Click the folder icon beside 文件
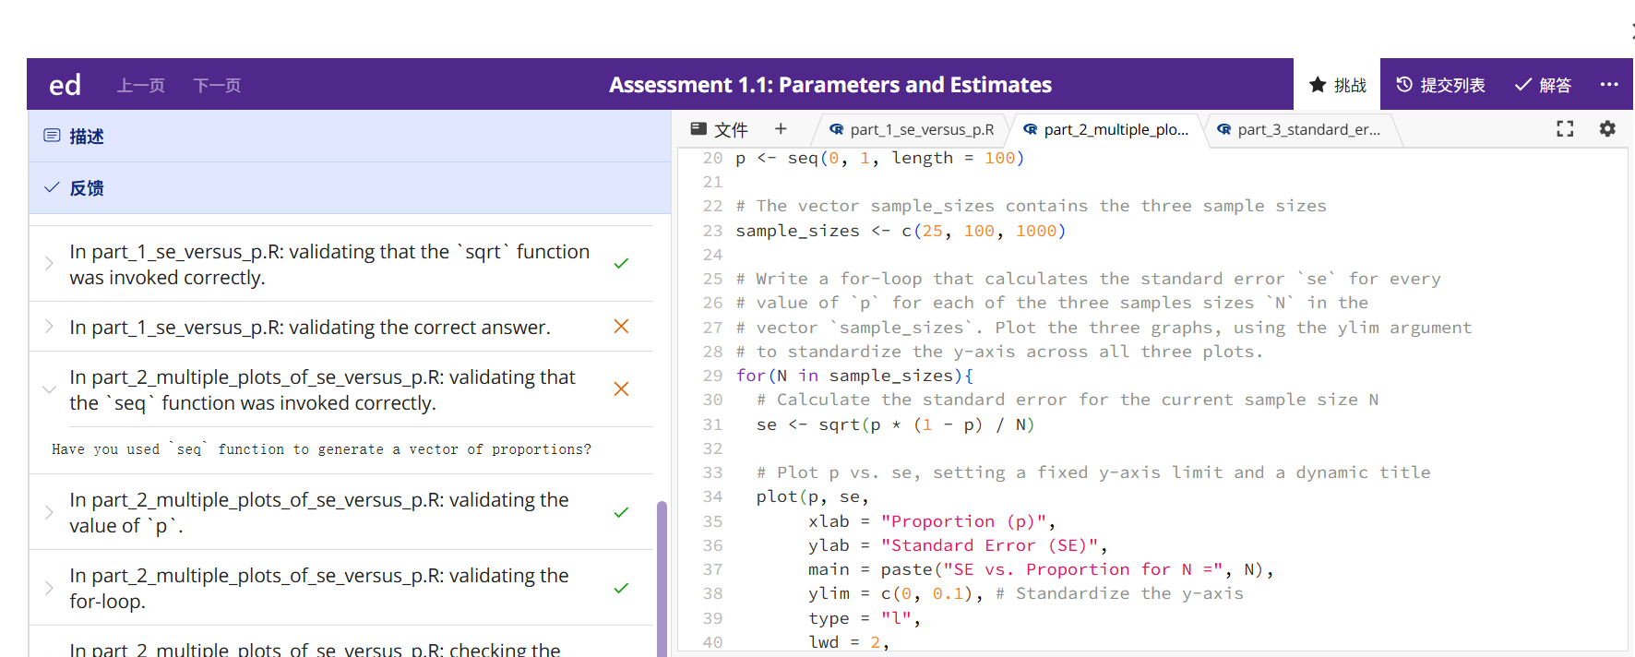1635x657 pixels. [698, 129]
